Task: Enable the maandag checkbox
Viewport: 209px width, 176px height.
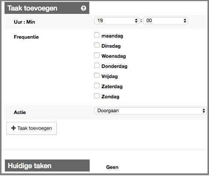Action: (97, 35)
